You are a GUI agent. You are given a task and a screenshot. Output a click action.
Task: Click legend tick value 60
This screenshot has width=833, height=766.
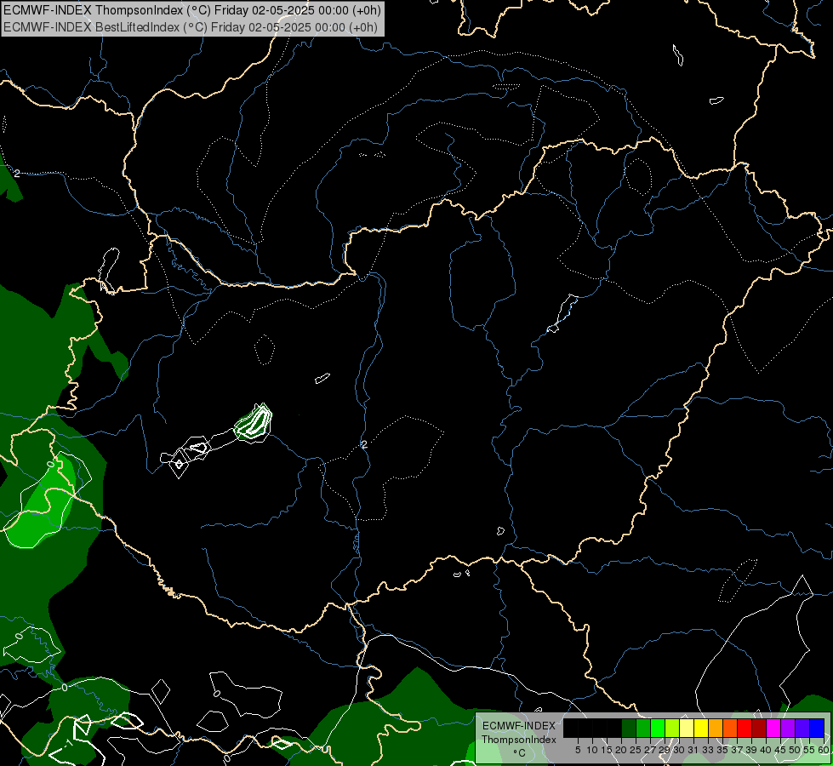pyautogui.click(x=824, y=750)
